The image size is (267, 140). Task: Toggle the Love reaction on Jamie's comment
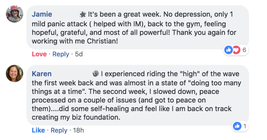pyautogui.click(x=39, y=54)
